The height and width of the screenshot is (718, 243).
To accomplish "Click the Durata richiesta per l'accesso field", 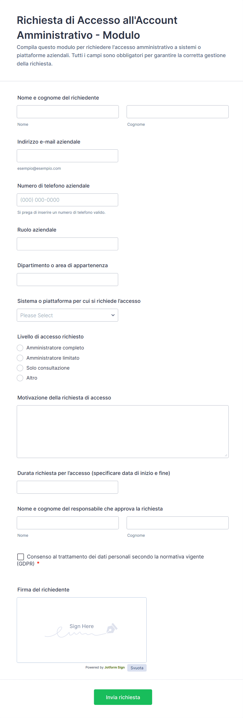I will 68,487.
